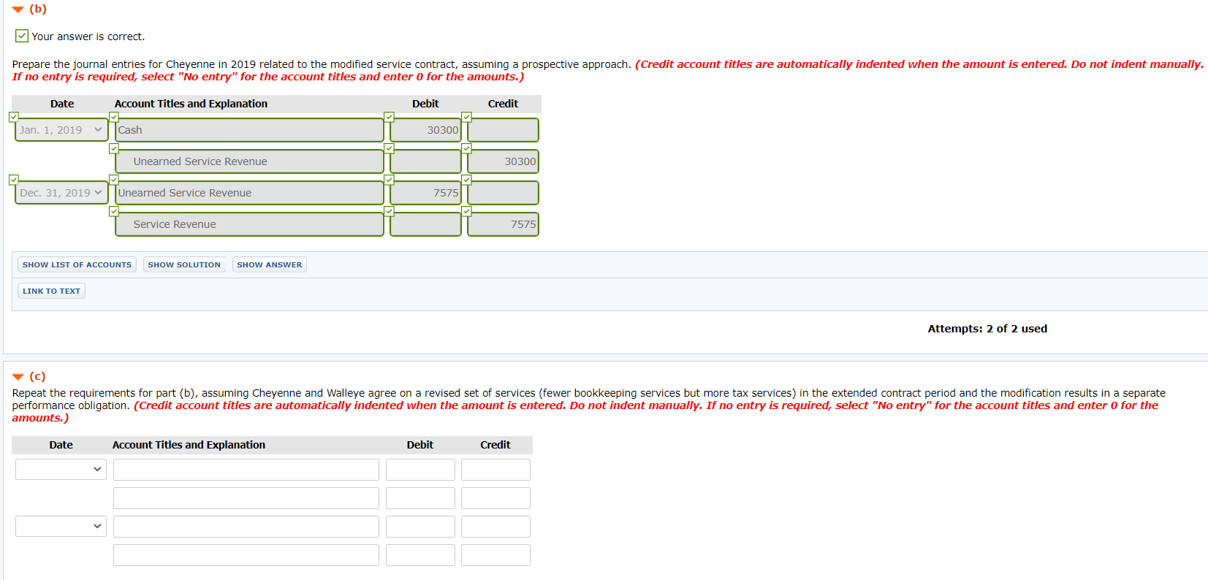The image size is (1208, 580).
Task: Click first account title field in part (c)
Action: pos(246,469)
